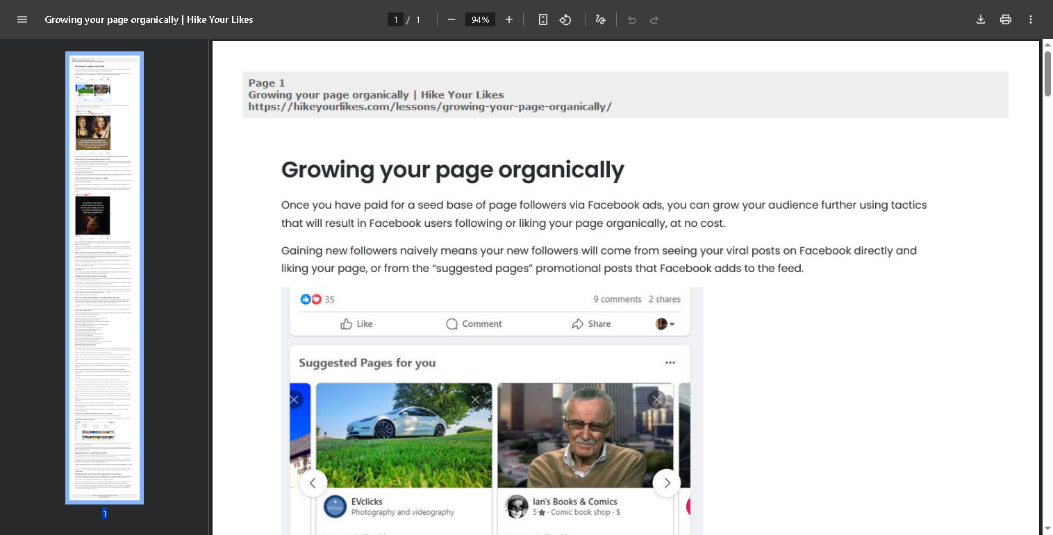1053x535 pixels.
Task: Select the page 1 thumbnail
Action: [x=104, y=278]
